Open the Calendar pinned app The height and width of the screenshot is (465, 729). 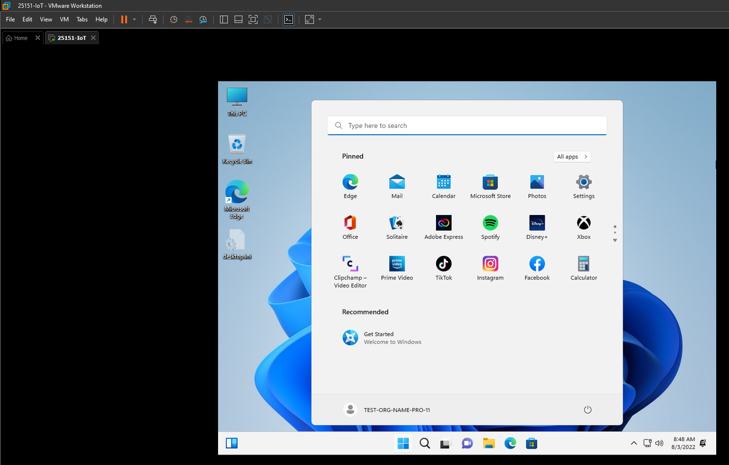click(444, 187)
